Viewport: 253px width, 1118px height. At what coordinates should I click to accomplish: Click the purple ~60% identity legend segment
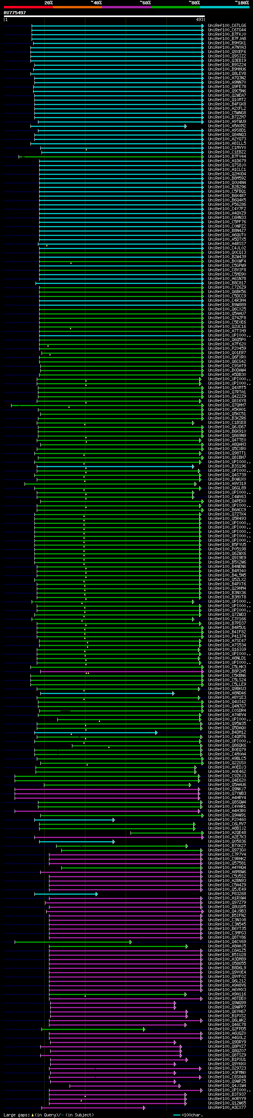126,7
